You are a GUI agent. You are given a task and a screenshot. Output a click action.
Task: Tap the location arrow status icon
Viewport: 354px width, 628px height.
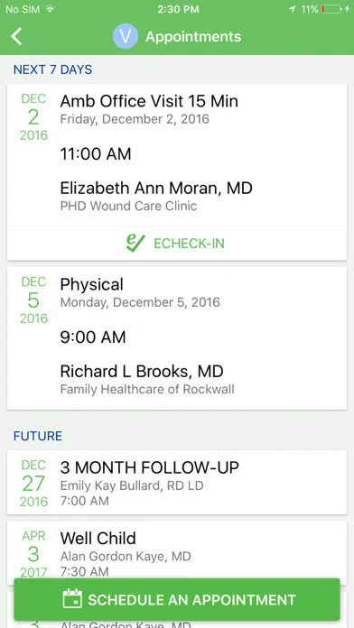(x=292, y=9)
